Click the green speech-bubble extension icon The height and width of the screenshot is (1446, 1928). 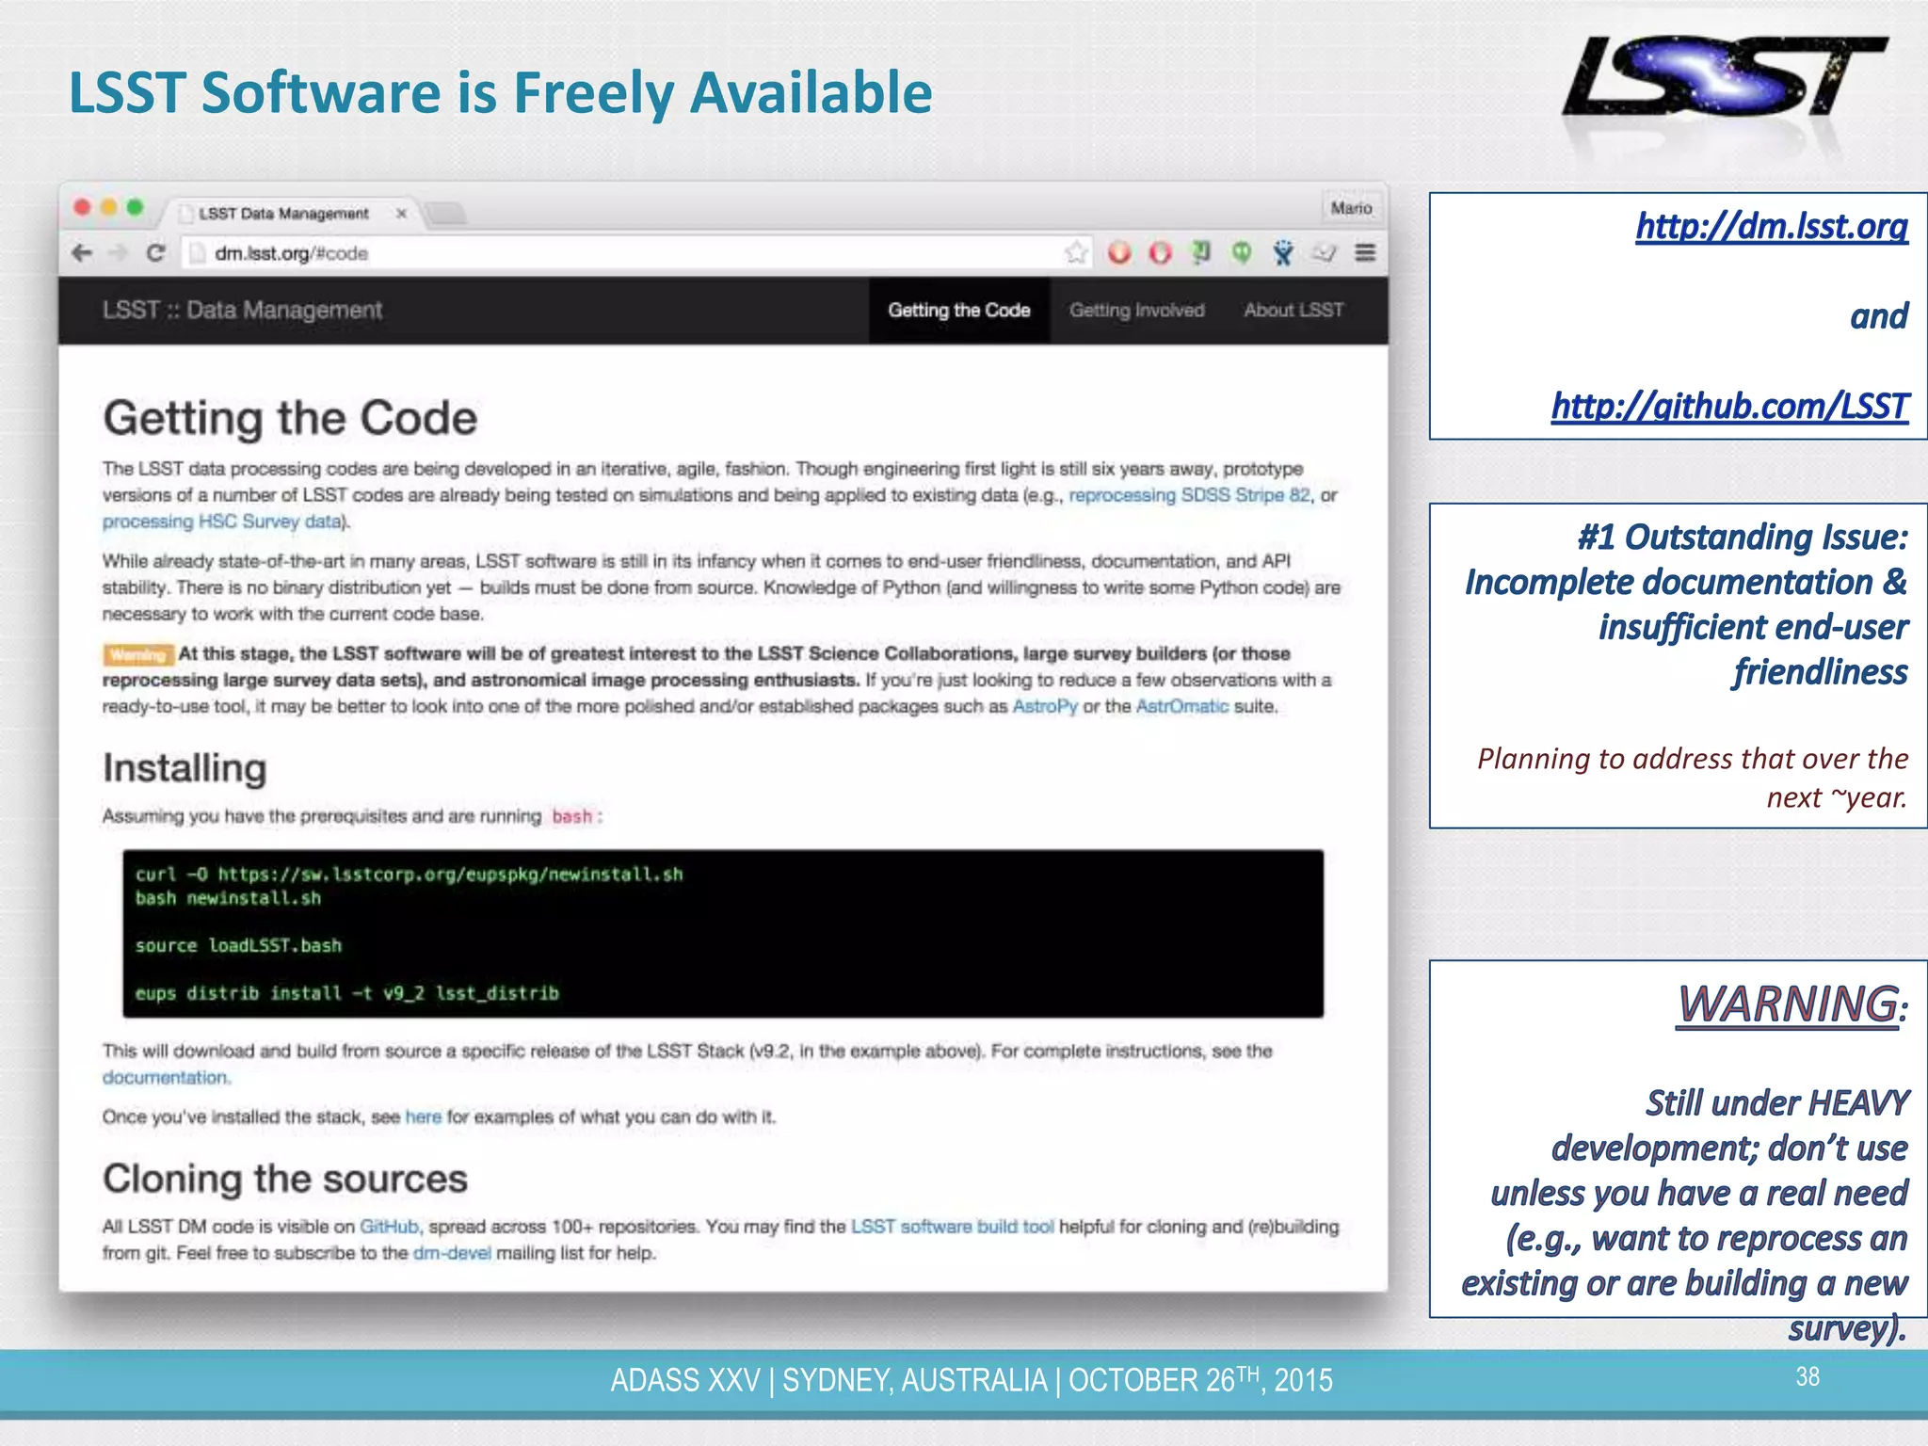coord(1242,252)
